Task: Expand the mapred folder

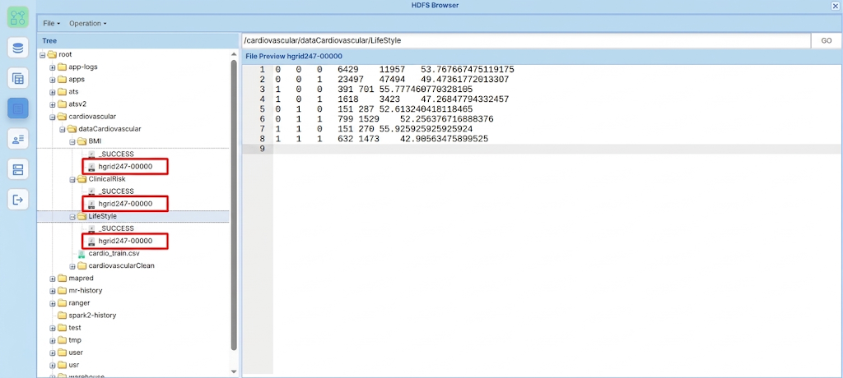Action: point(53,278)
